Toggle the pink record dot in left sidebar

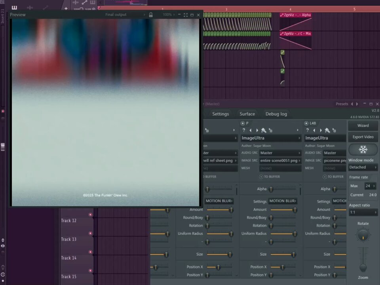(x=3, y=111)
